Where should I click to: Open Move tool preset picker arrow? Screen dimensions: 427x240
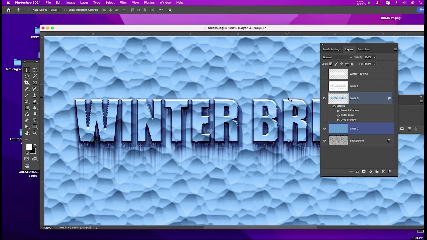point(23,10)
